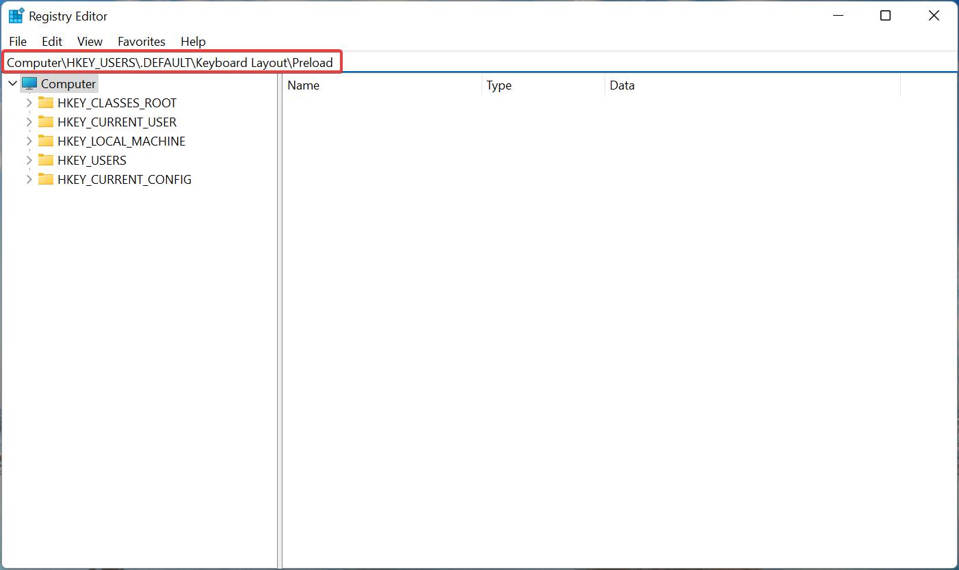Screen dimensions: 959x570
Task: Open the Edit menu
Action: click(52, 42)
